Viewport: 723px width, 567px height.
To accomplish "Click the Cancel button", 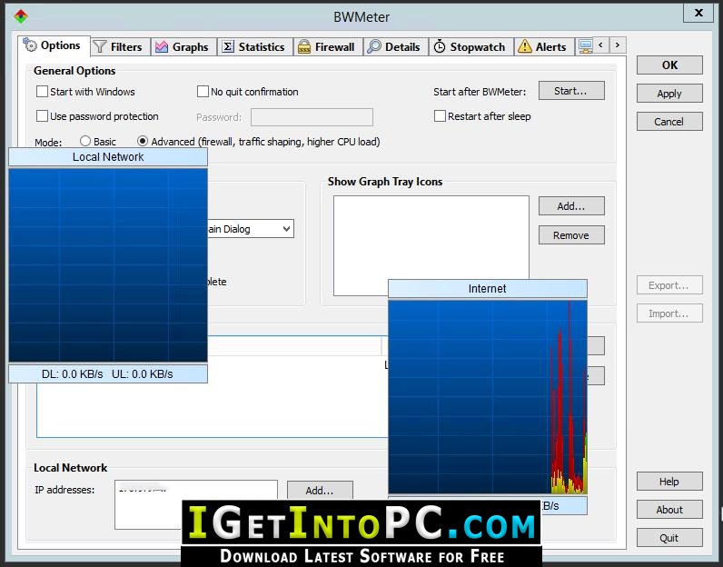I will pos(669,122).
